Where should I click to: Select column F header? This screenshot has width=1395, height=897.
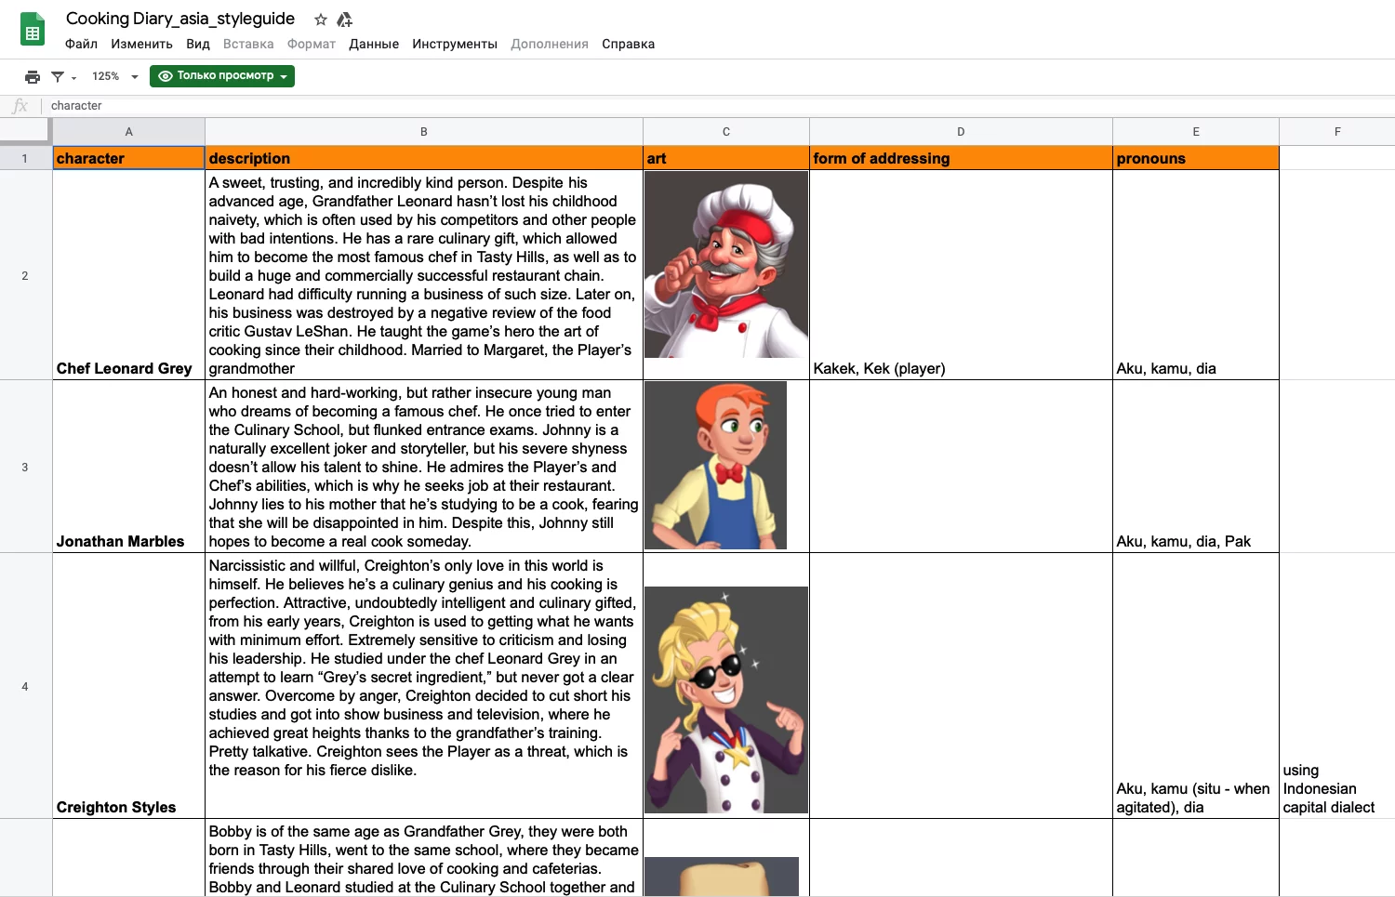tap(1337, 132)
